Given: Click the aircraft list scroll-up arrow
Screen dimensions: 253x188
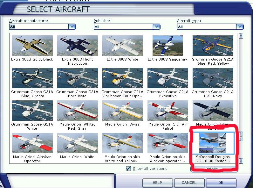Looking at the screenshot, I should click(x=241, y=36).
